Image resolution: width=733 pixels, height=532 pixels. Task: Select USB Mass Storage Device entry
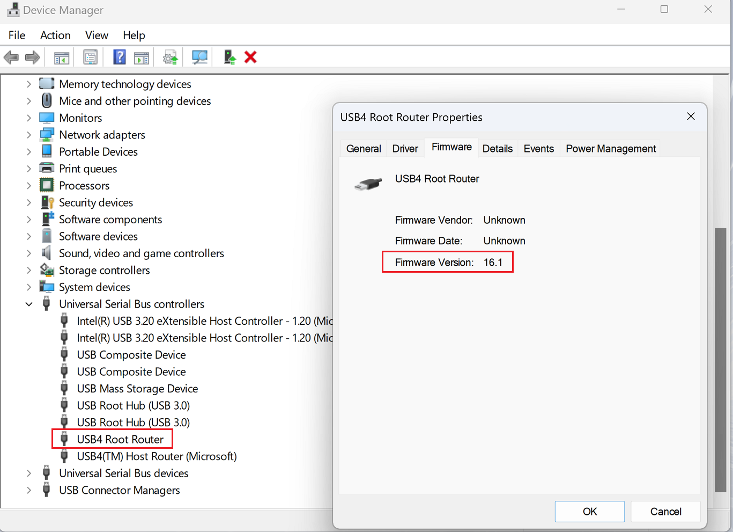coord(137,389)
